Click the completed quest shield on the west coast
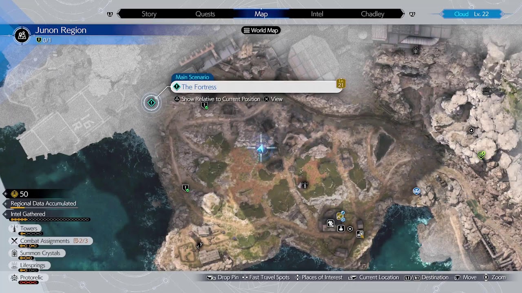This screenshot has width=522, height=293. (186, 188)
